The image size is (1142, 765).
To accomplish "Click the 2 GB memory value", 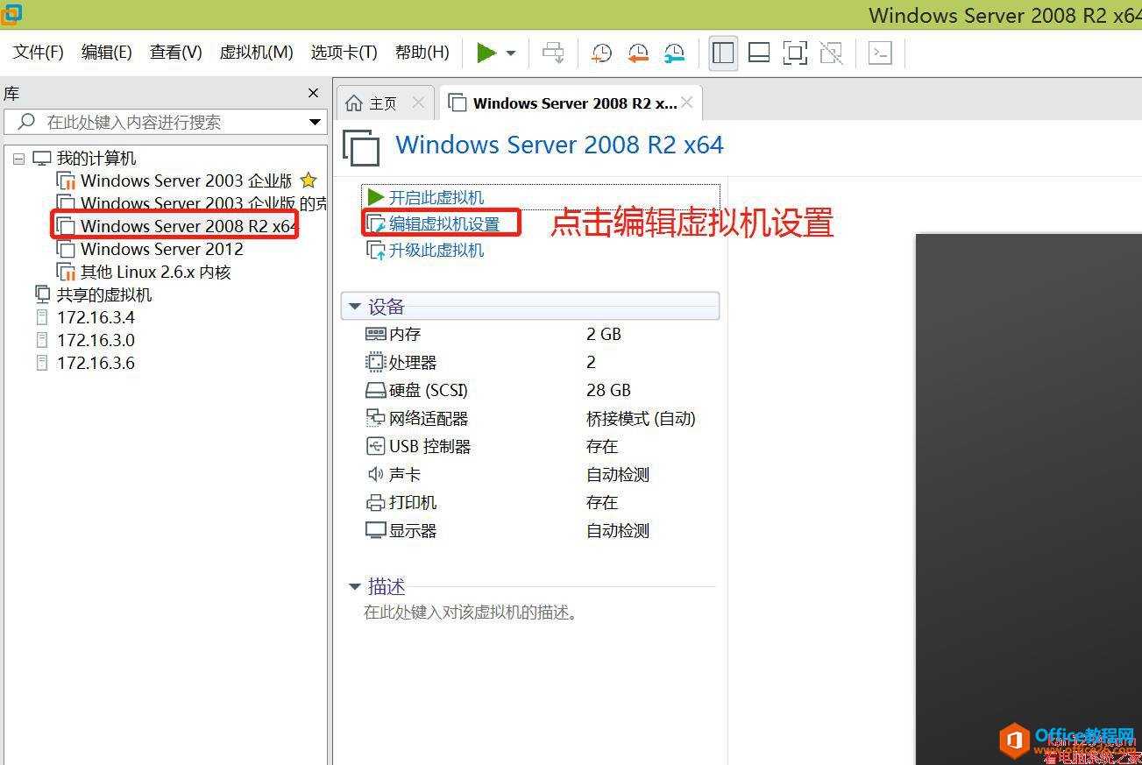I will coord(604,334).
